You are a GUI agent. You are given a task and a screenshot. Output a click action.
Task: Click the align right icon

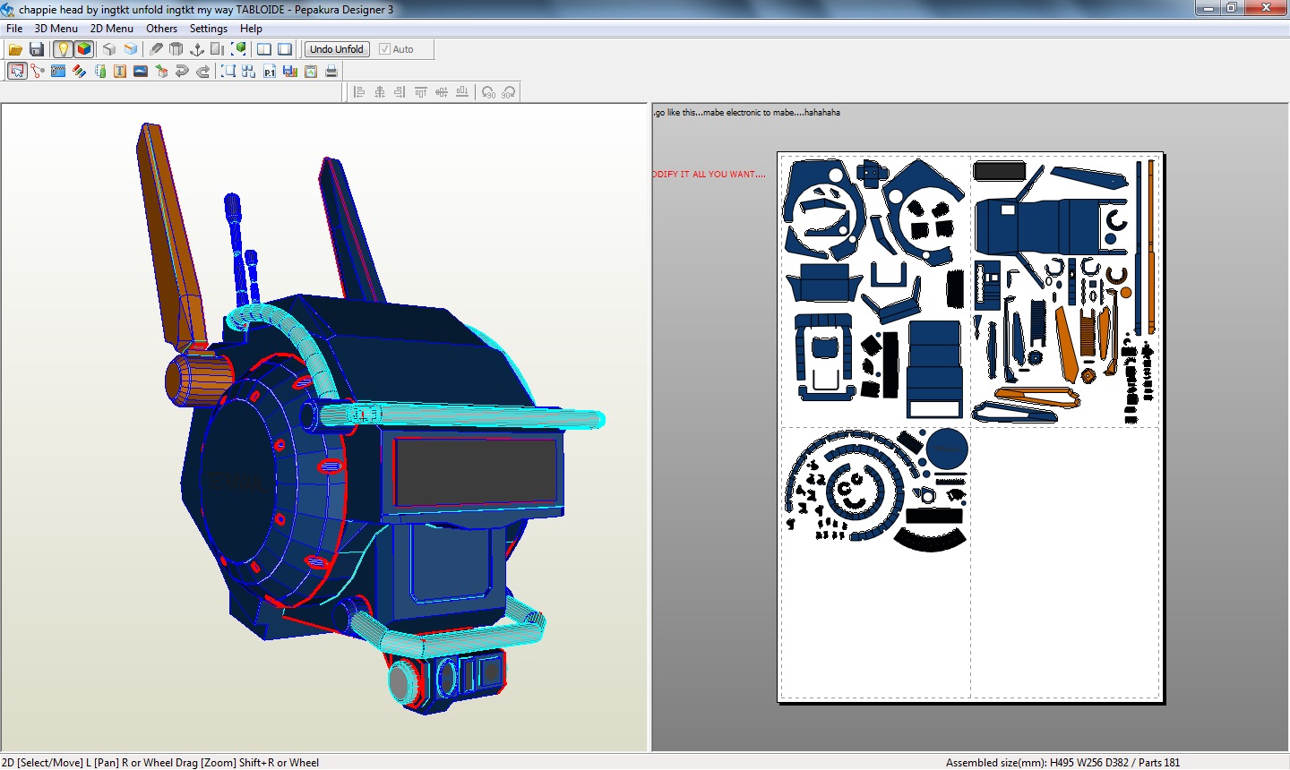click(x=400, y=91)
